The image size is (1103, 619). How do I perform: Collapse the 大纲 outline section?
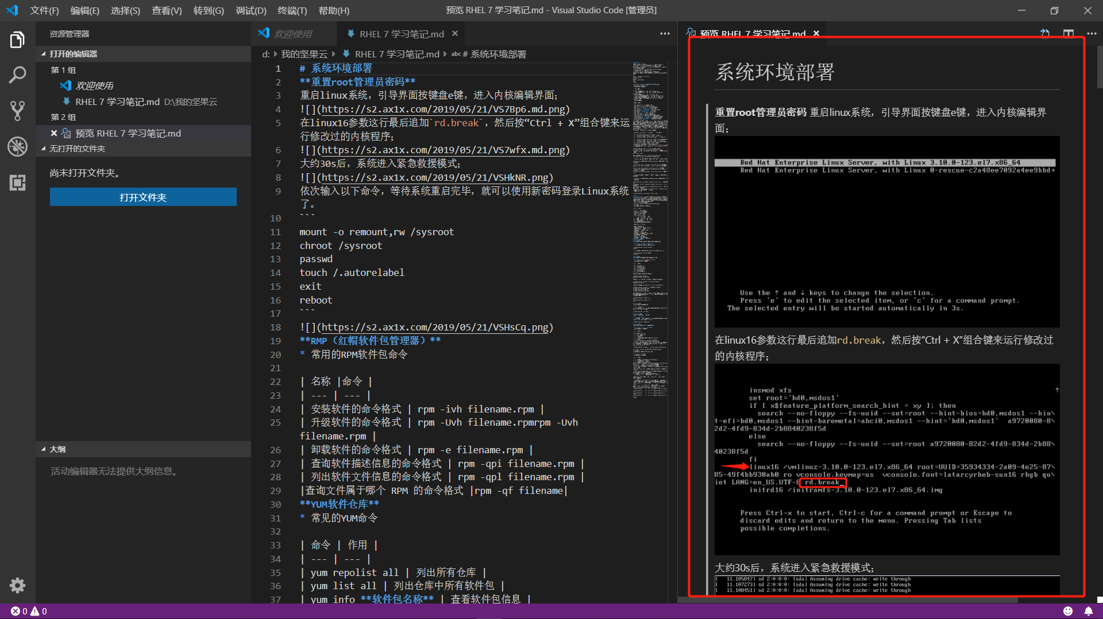144,449
